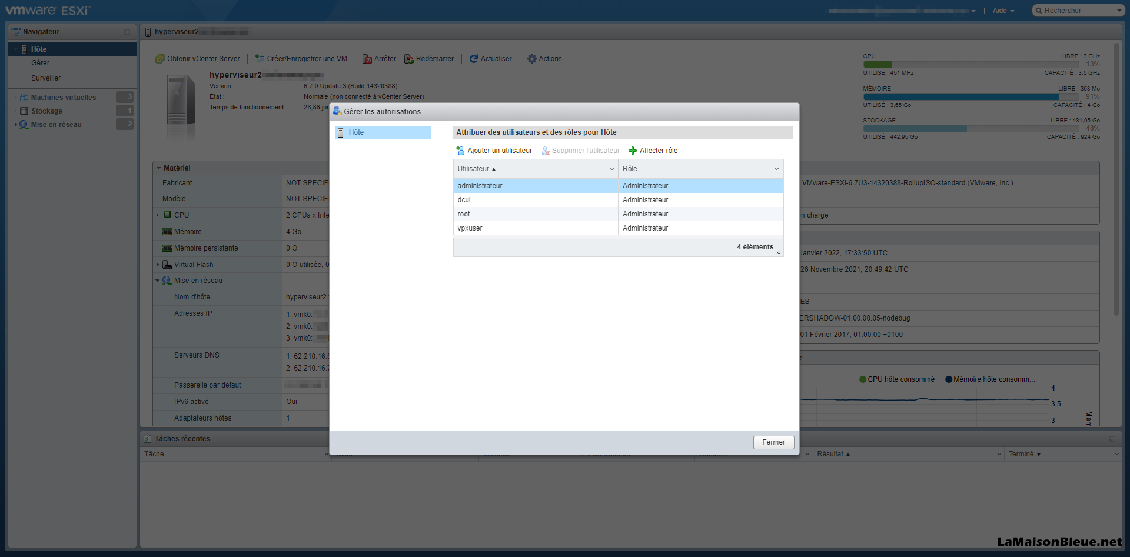Select the vpxuser user row

point(618,228)
